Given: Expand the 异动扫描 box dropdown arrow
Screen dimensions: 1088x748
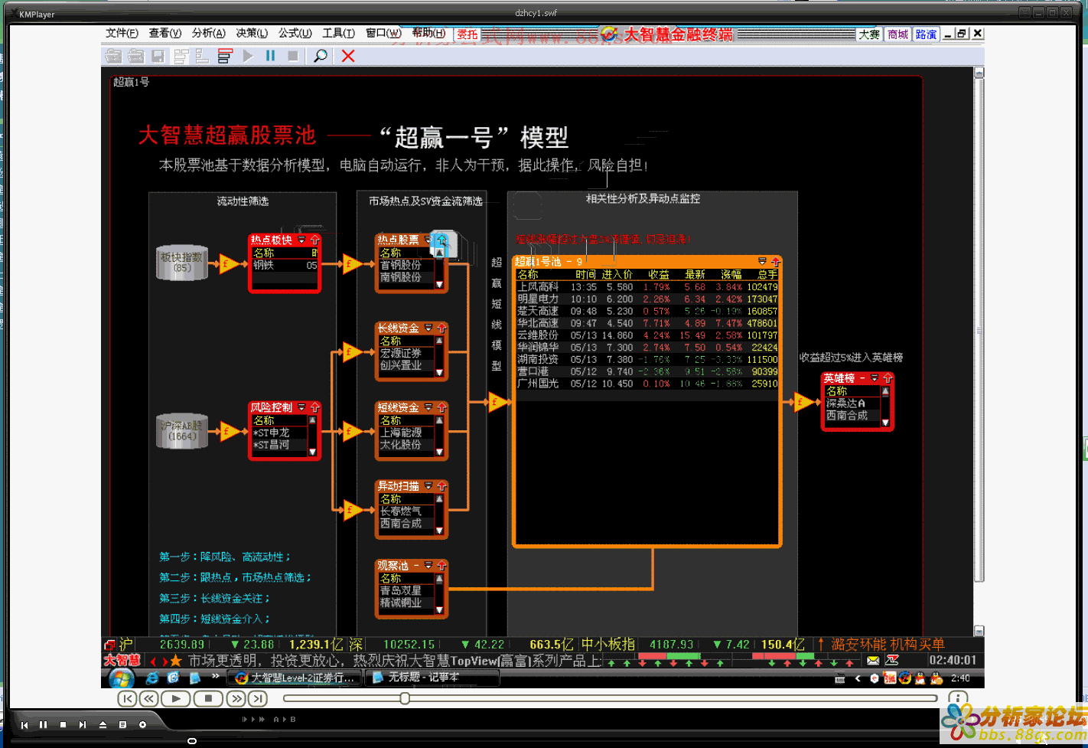Looking at the screenshot, I should tap(428, 486).
